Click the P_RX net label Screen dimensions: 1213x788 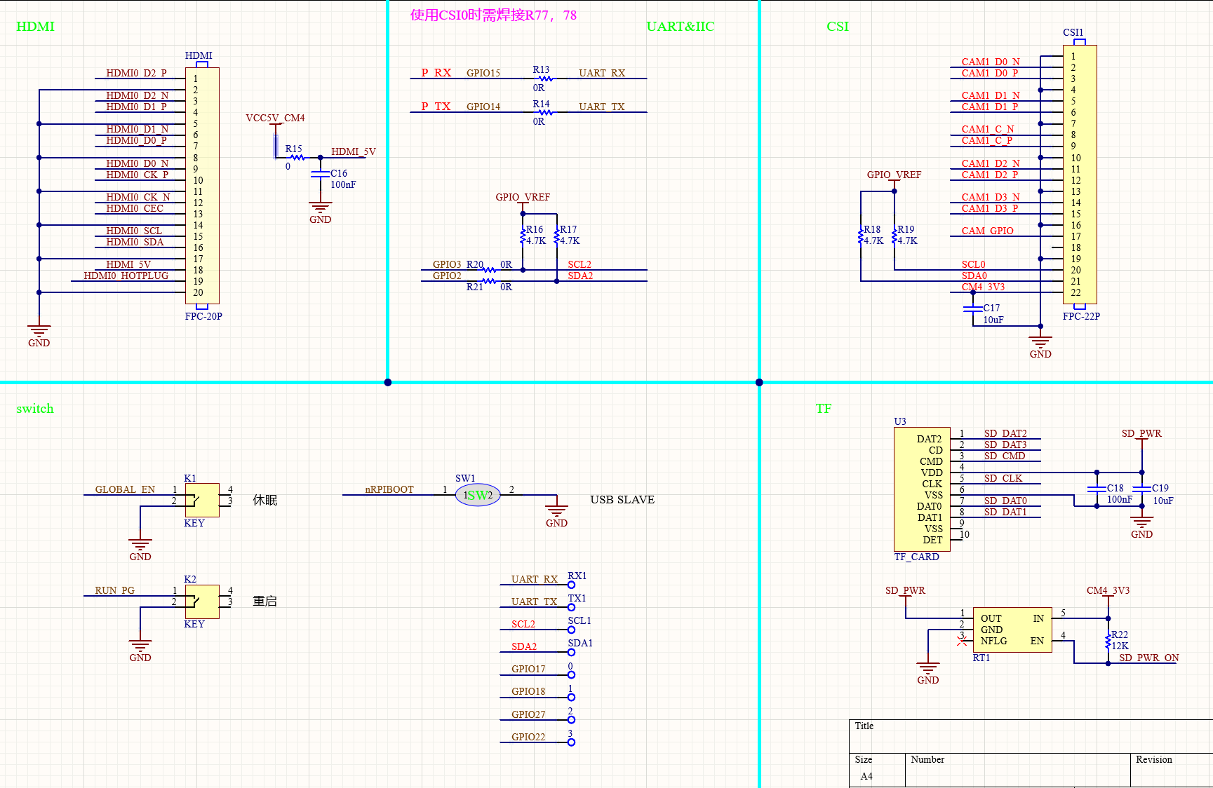(x=436, y=73)
